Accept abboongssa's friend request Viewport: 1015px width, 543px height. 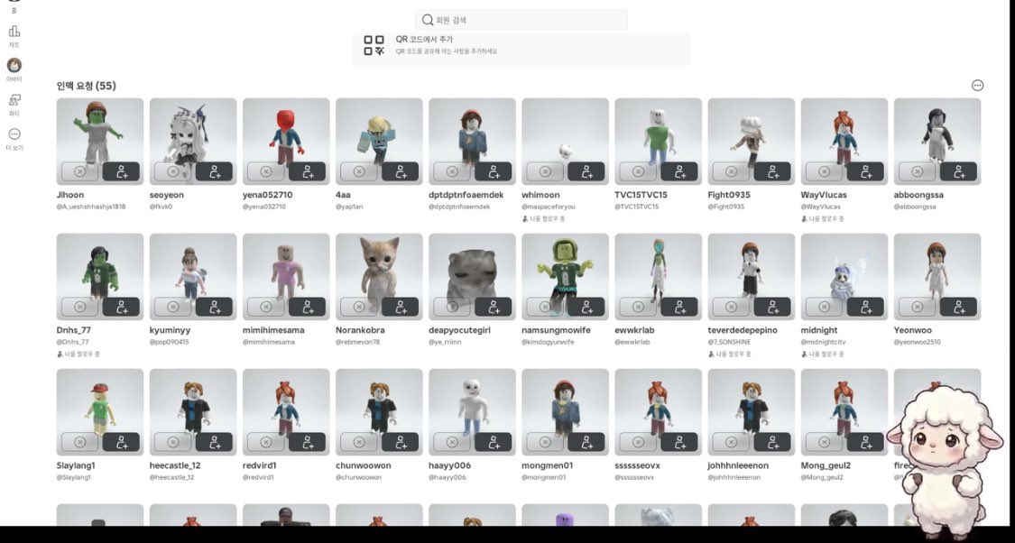point(959,171)
